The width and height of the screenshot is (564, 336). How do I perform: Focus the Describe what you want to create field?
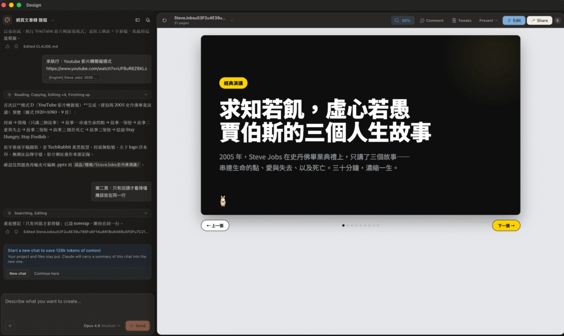77,301
